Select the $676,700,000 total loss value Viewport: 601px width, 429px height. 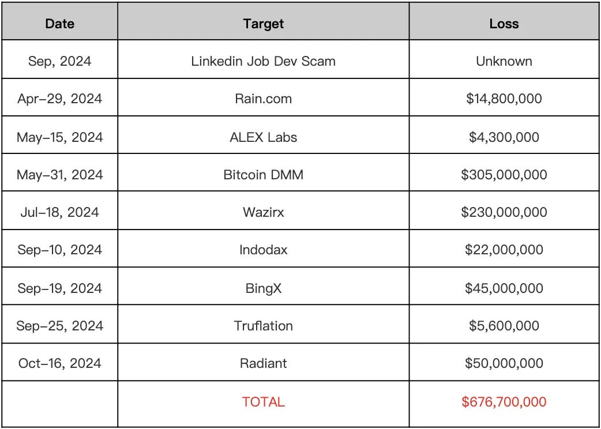click(504, 402)
